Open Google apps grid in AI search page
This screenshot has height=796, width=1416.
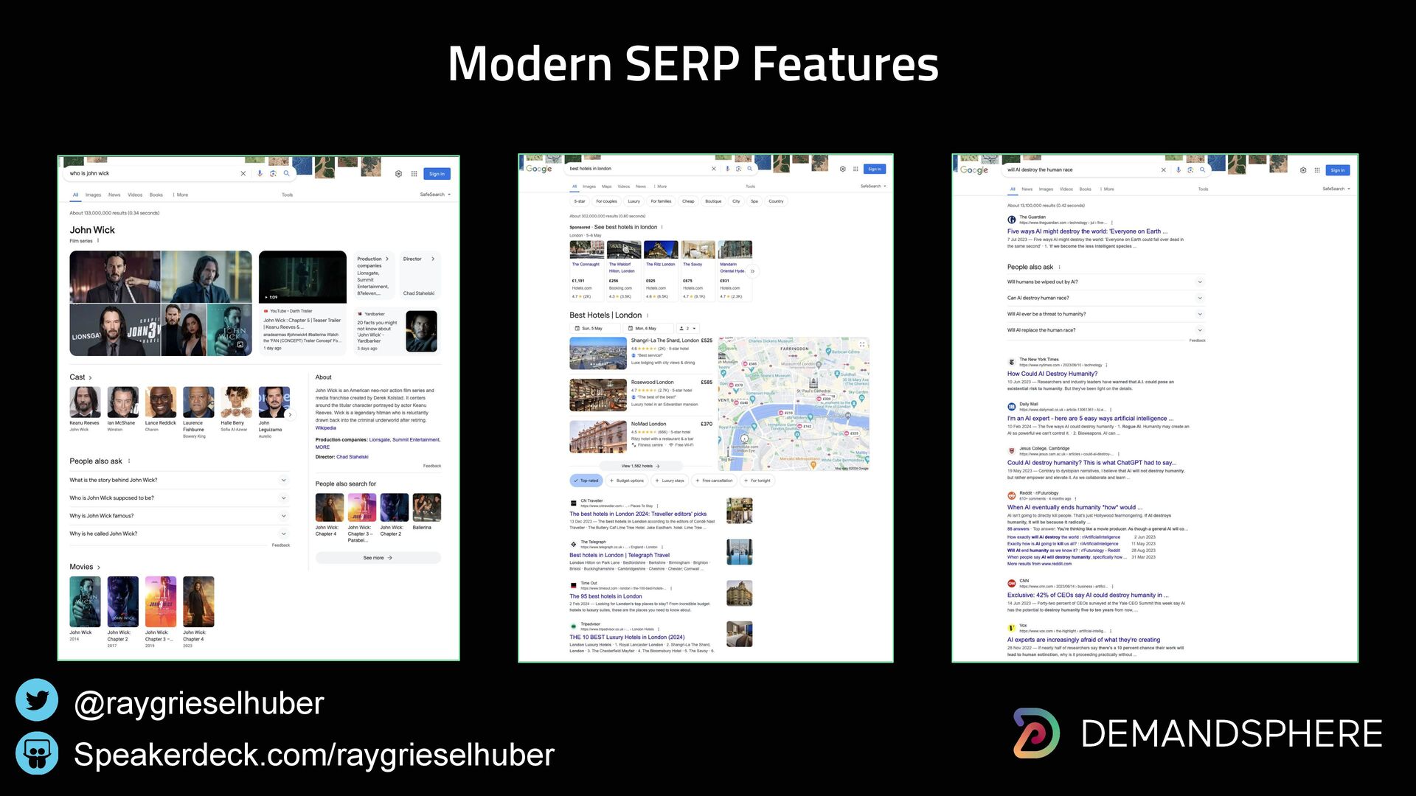1317,170
